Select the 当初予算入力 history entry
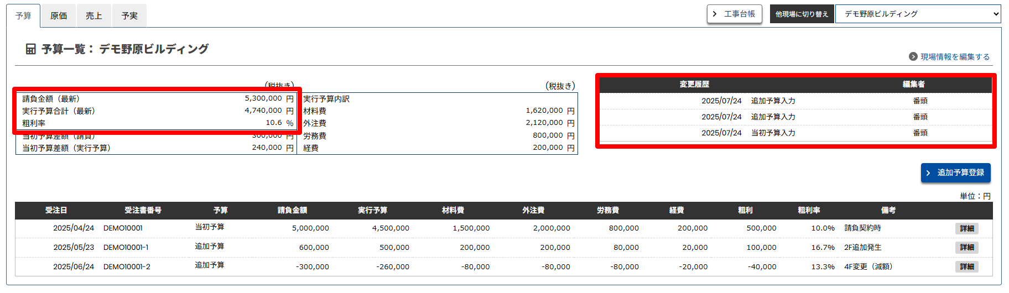The height and width of the screenshot is (293, 1009). [x=773, y=133]
